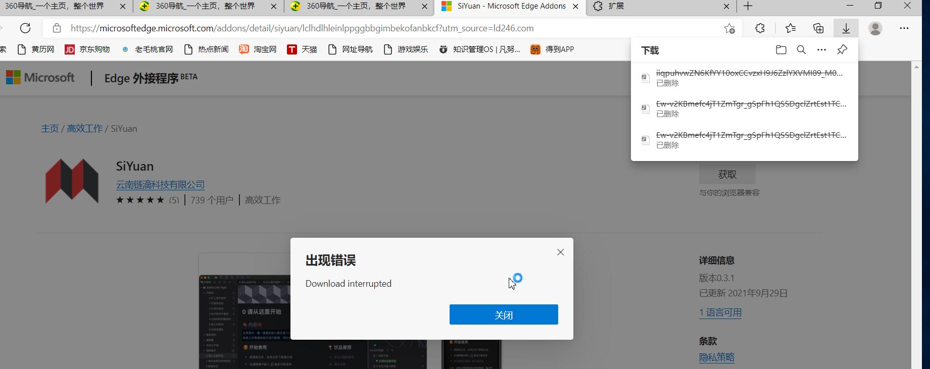930x369 pixels.
Task: Click the address bar URL
Action: tap(302, 28)
